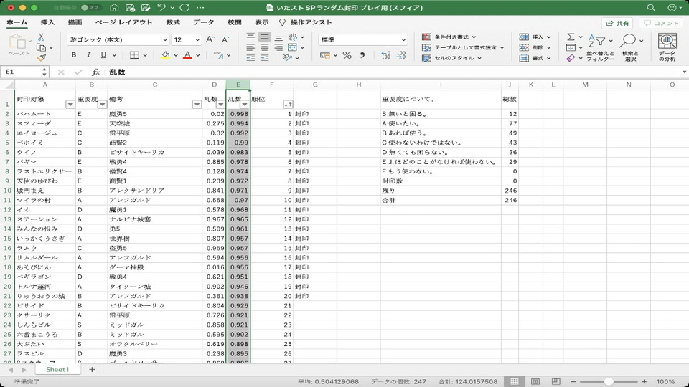Viewport: 689px width, 387px height.
Task: Select column I header
Action: tap(441, 85)
